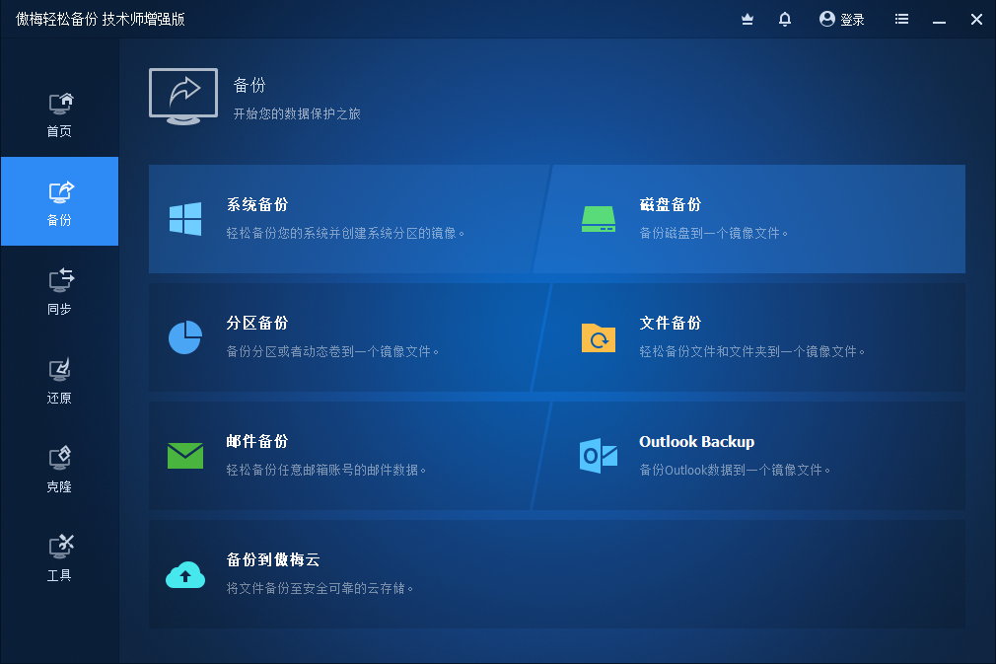The image size is (996, 664).
Task: Choose the 系统备份 title text
Action: tap(257, 205)
